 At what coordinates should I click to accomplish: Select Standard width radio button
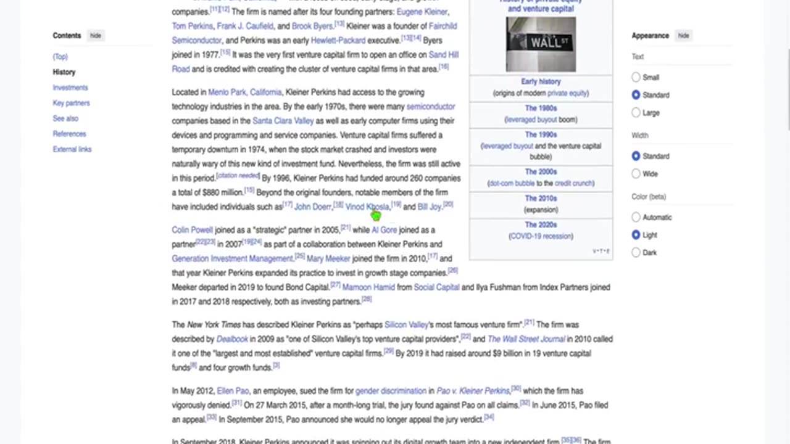(636, 156)
